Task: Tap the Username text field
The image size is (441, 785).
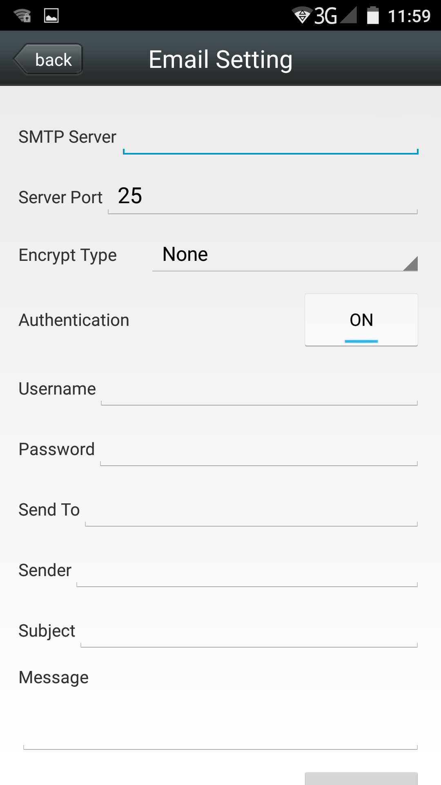Action: click(x=259, y=389)
